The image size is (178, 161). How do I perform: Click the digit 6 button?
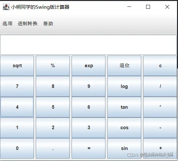tap(89, 107)
